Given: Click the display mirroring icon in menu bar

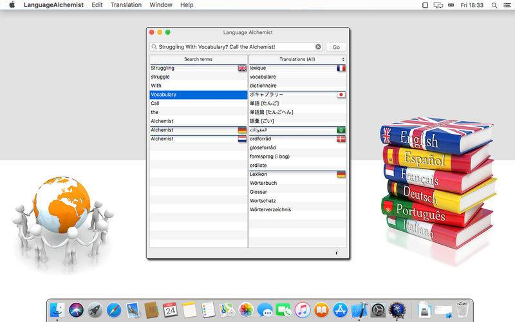Looking at the screenshot, I should [438, 5].
